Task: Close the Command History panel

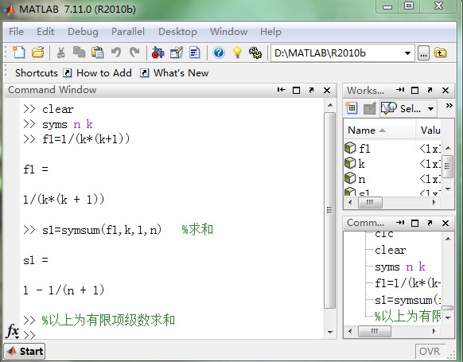Action: [445, 223]
